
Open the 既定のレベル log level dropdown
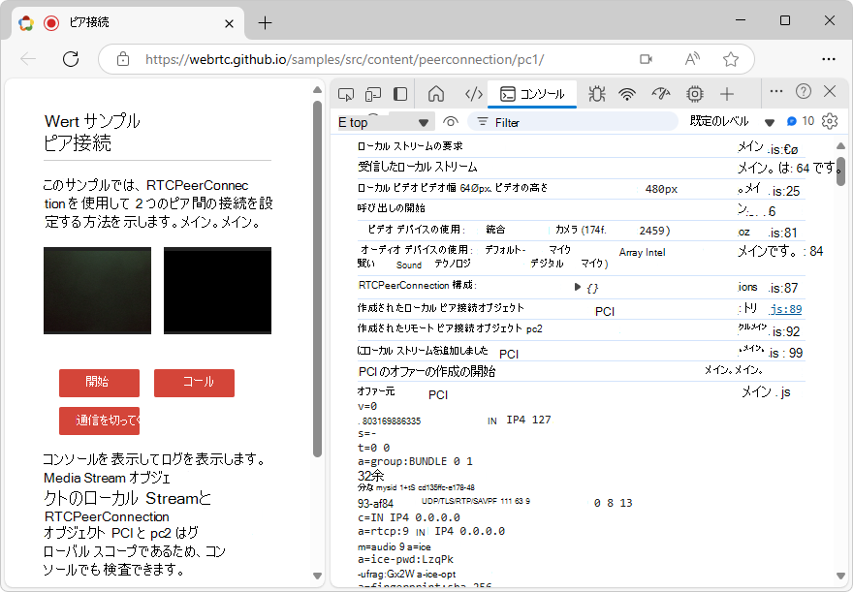point(732,121)
